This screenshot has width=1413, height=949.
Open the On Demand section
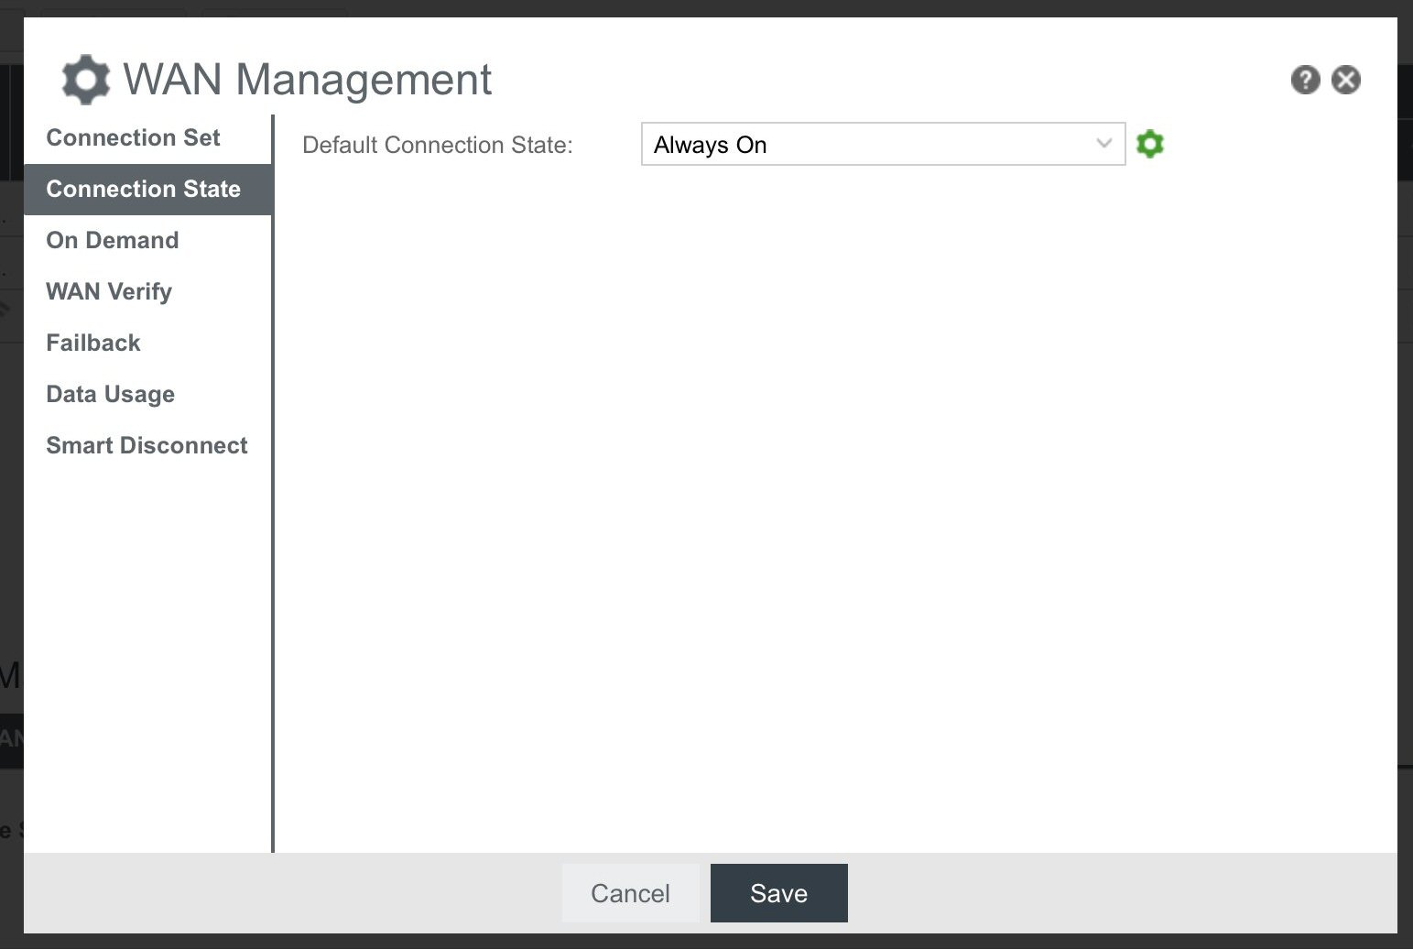click(113, 241)
